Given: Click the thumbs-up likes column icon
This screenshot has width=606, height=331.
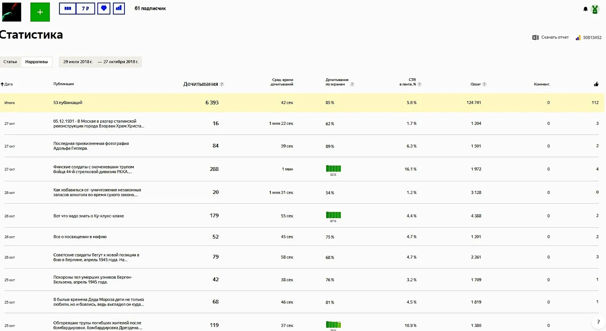Looking at the screenshot, I should coord(596,84).
